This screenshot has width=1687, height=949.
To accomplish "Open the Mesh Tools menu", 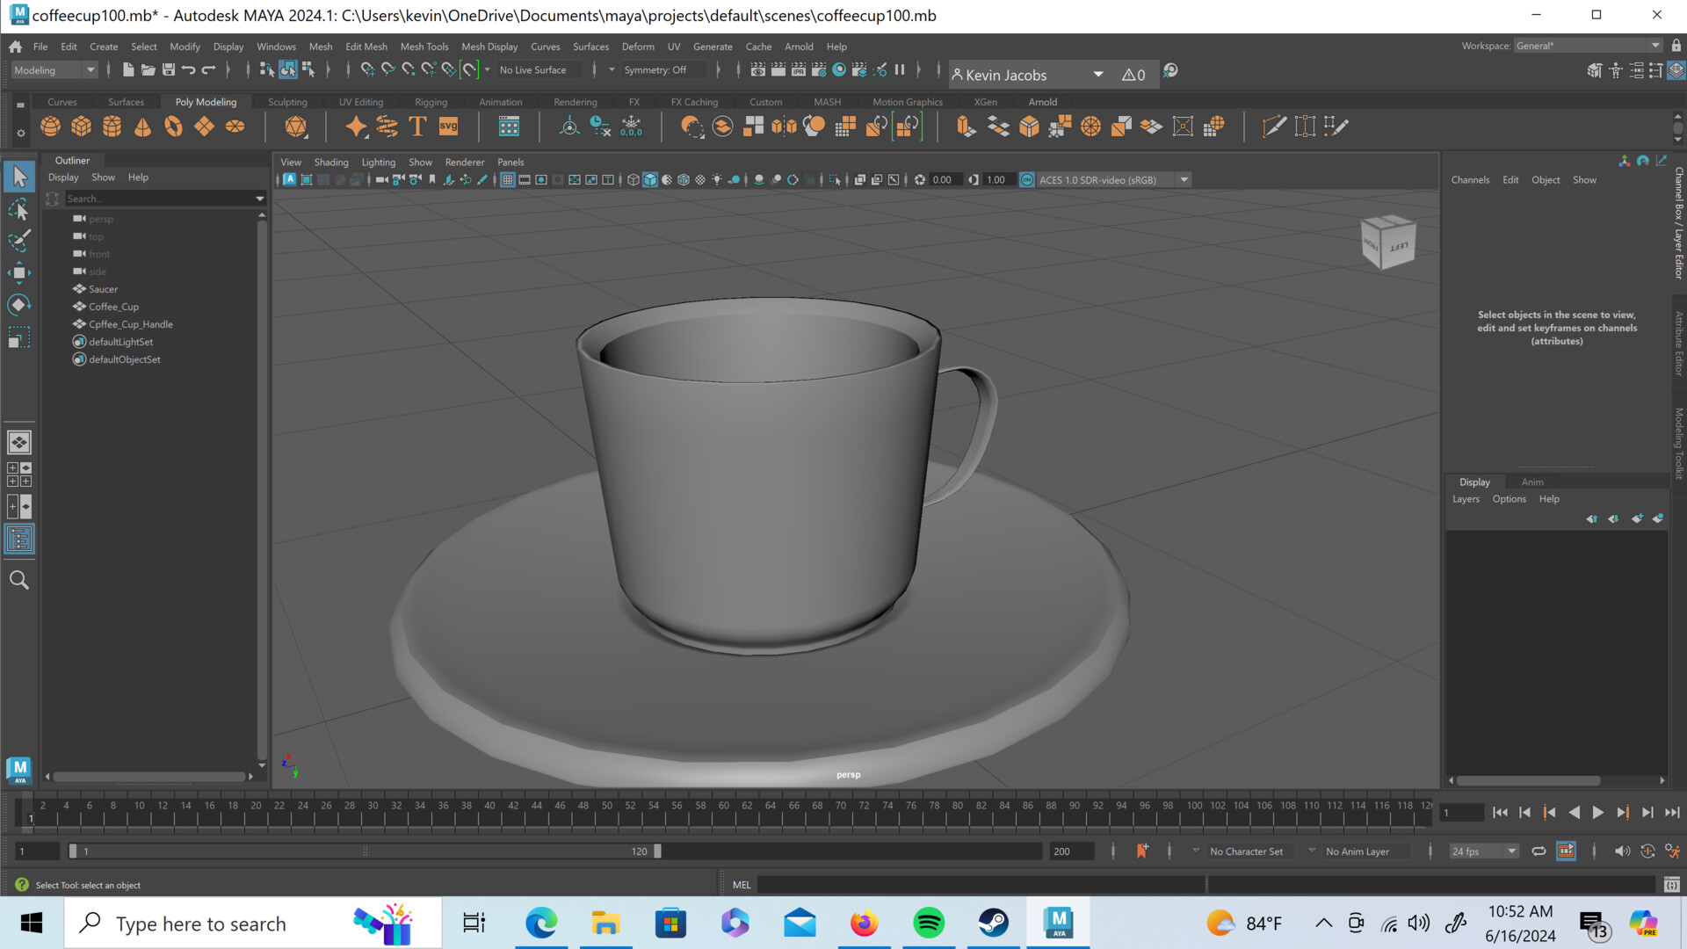I will pyautogui.click(x=424, y=47).
